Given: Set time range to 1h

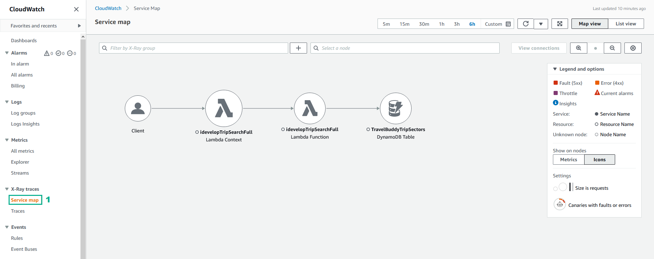Looking at the screenshot, I should point(442,24).
